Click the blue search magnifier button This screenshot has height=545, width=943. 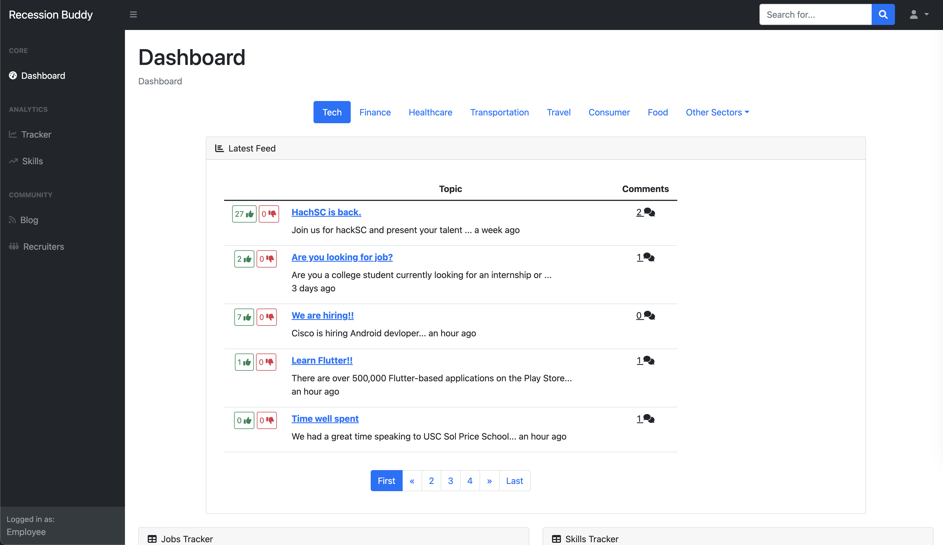pos(883,15)
